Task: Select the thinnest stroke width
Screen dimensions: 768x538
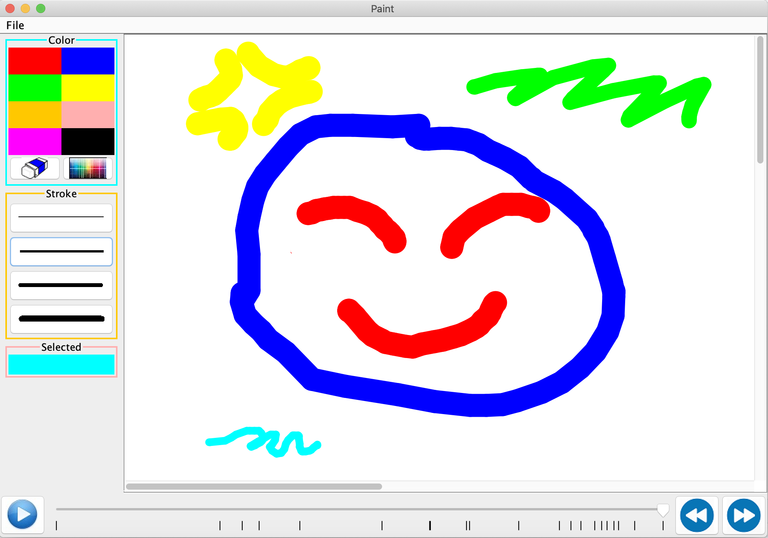Action: pos(61,218)
